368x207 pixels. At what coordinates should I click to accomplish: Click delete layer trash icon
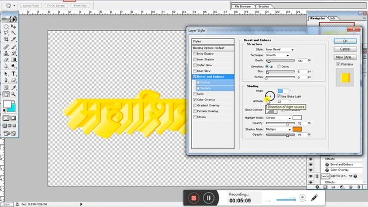pos(359,187)
